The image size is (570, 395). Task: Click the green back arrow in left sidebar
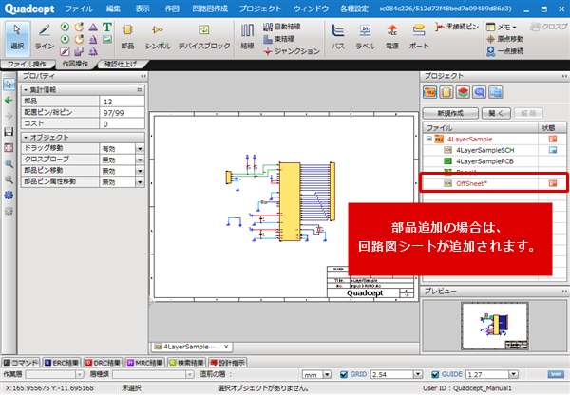pos(9,101)
